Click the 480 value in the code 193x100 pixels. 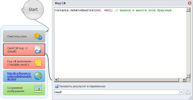107,10
